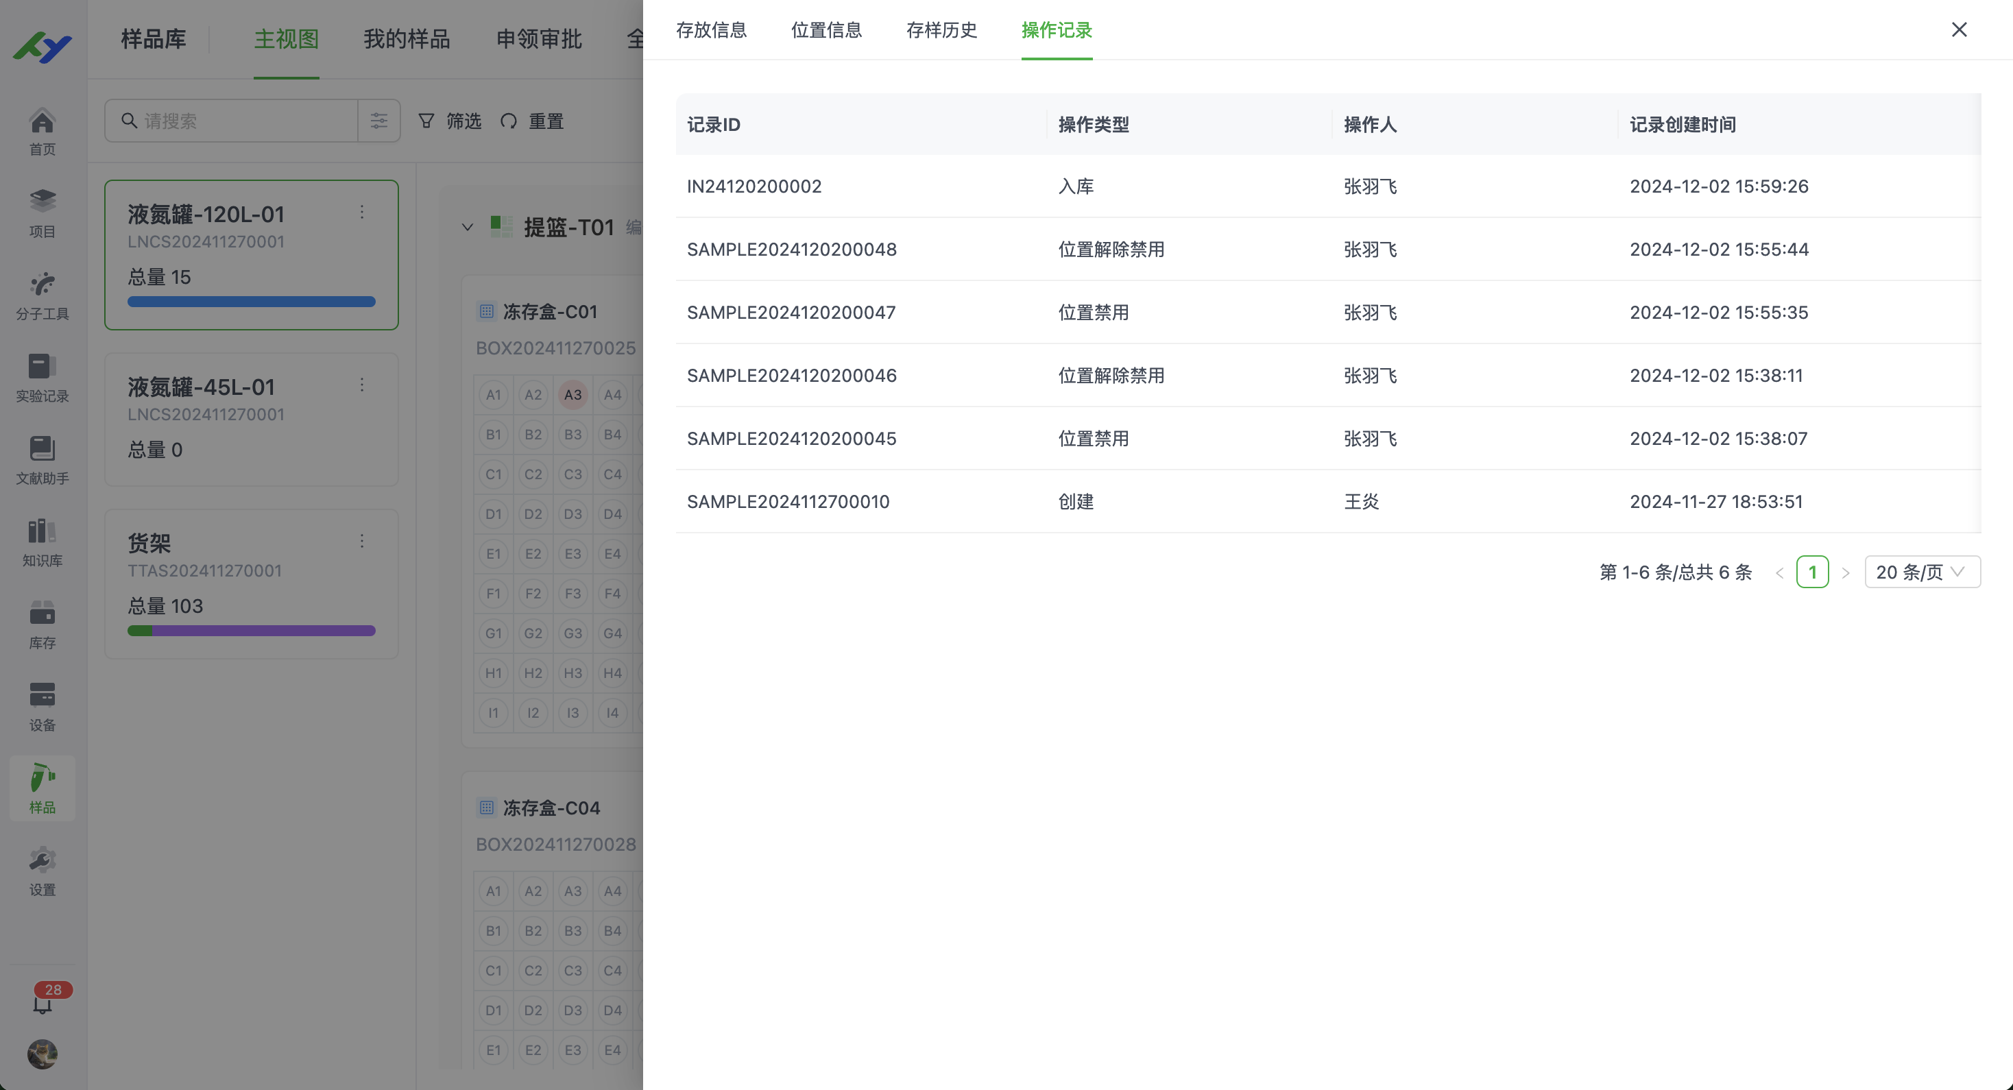Open the kebab menu on 液氮罐-45L-01 card
Image resolution: width=2013 pixels, height=1090 pixels.
[362, 385]
